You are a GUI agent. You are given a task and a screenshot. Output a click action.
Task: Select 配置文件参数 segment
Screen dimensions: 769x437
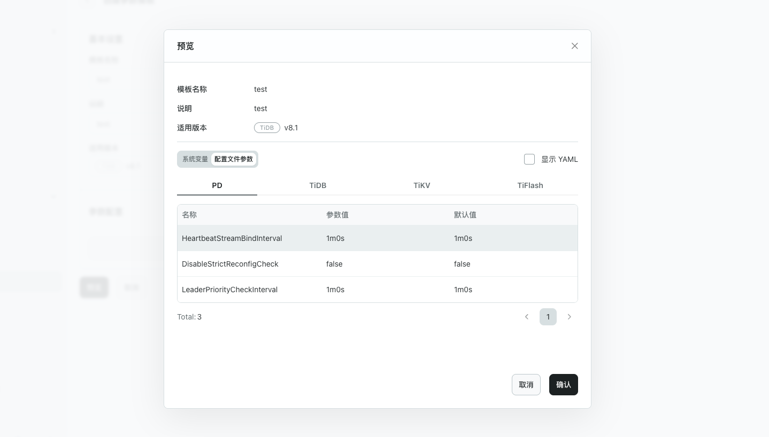234,159
